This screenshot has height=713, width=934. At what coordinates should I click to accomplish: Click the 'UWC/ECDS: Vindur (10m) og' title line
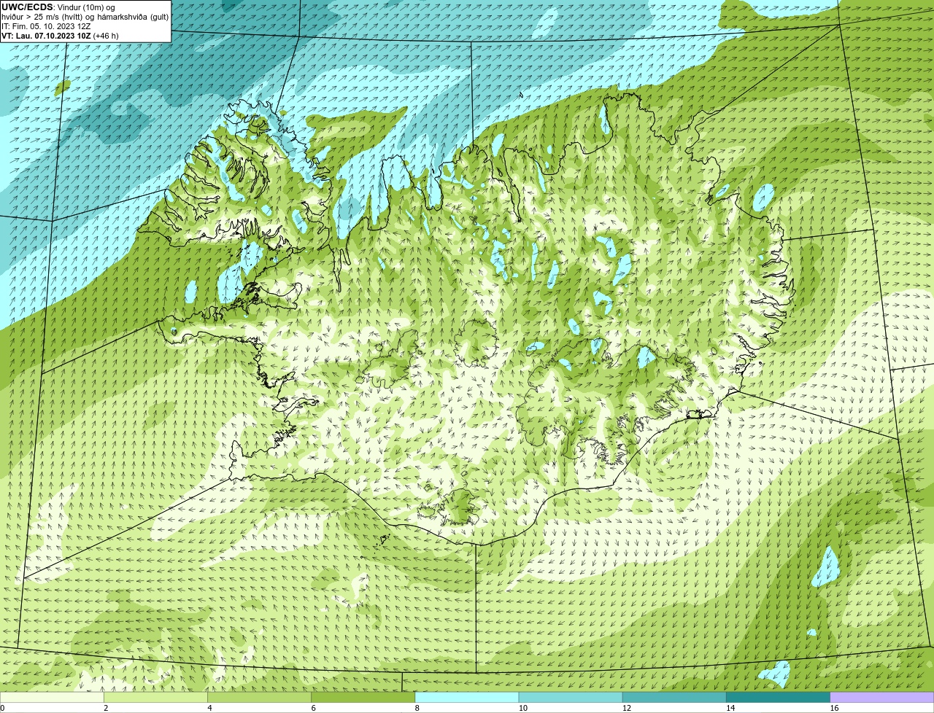tap(58, 7)
